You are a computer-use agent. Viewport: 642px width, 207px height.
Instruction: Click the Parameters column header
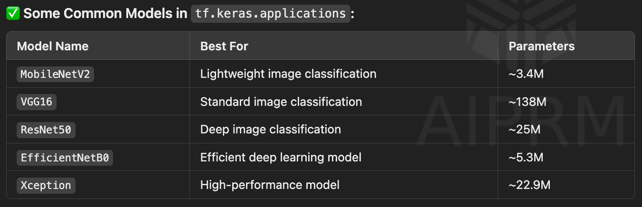click(x=542, y=46)
